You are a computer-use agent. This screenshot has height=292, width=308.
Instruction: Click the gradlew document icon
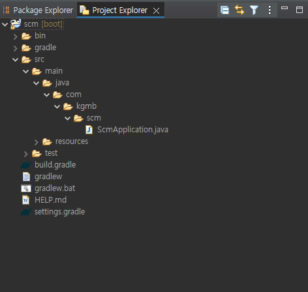pyautogui.click(x=26, y=177)
